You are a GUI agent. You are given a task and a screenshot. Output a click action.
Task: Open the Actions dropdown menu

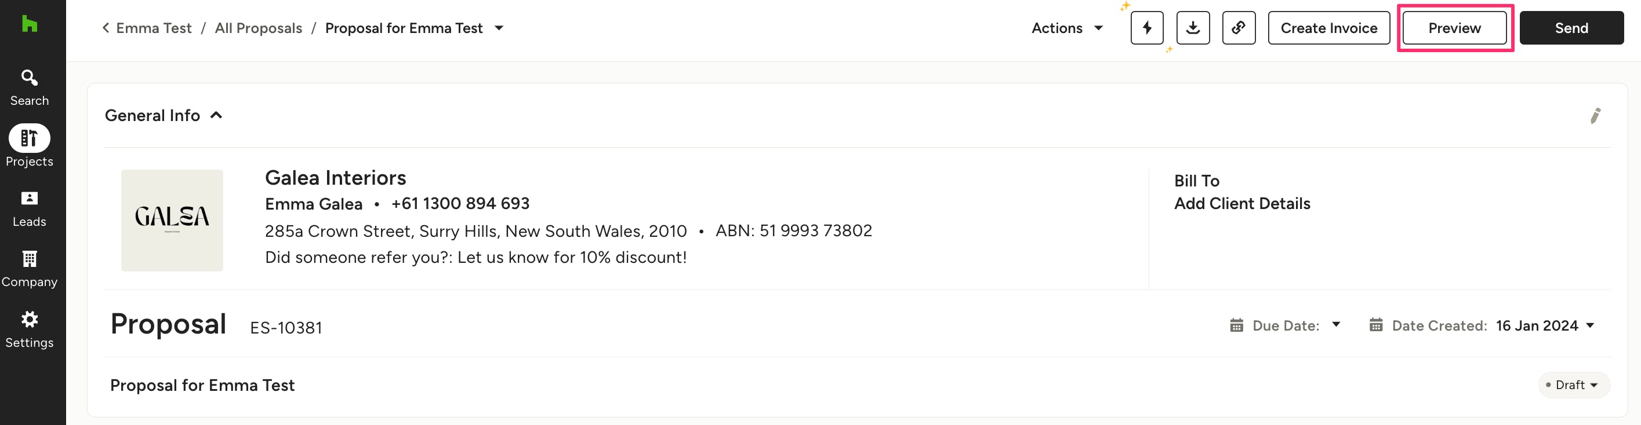click(x=1067, y=28)
